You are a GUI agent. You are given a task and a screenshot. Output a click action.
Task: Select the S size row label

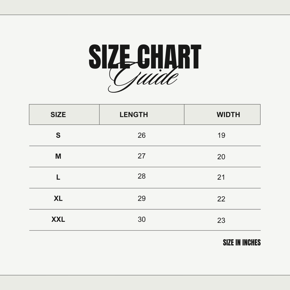(58, 135)
